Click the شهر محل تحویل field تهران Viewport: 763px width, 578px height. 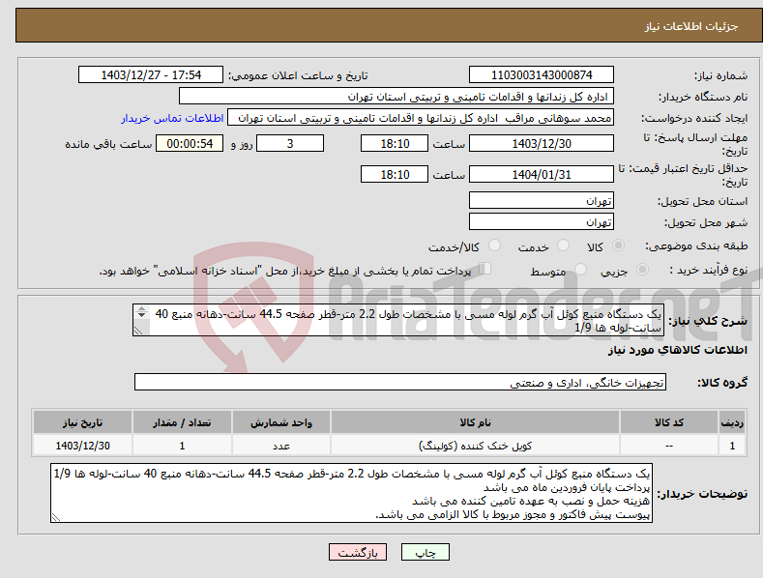[542, 222]
